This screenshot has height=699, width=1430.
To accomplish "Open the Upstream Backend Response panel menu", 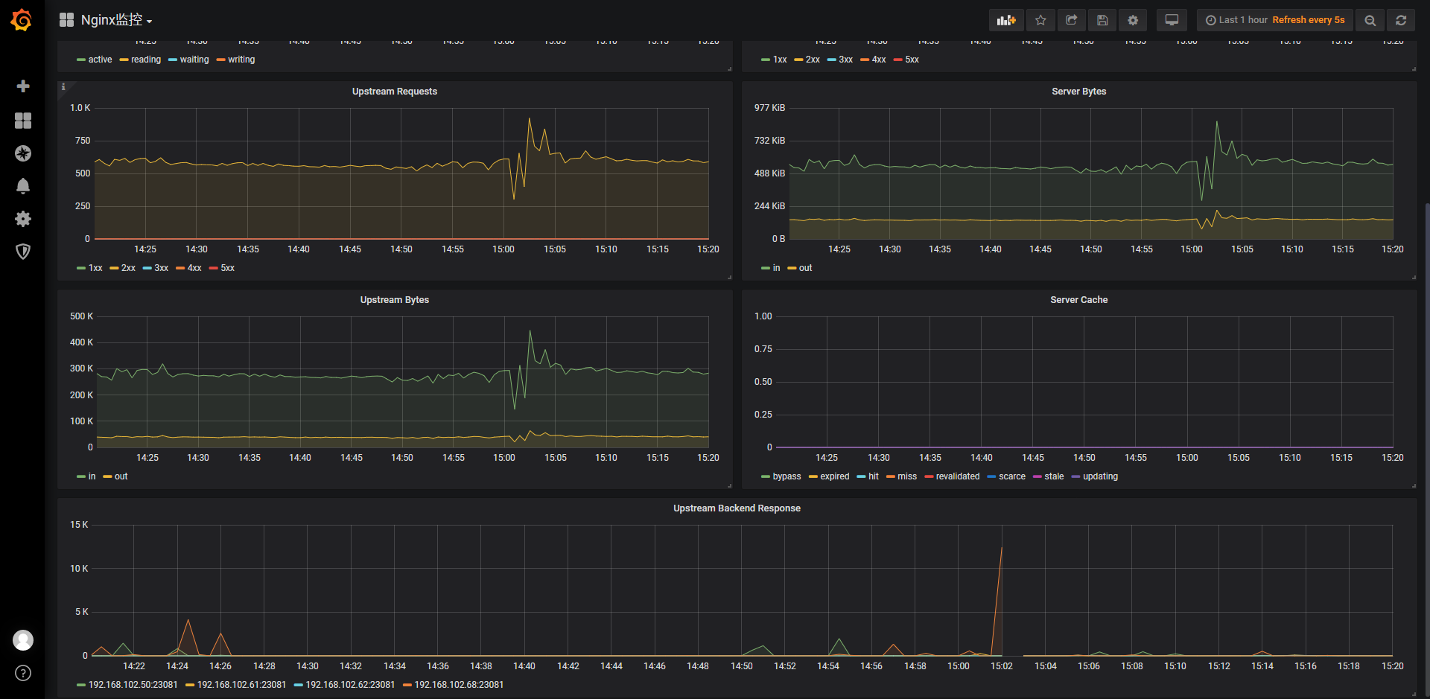I will point(737,508).
